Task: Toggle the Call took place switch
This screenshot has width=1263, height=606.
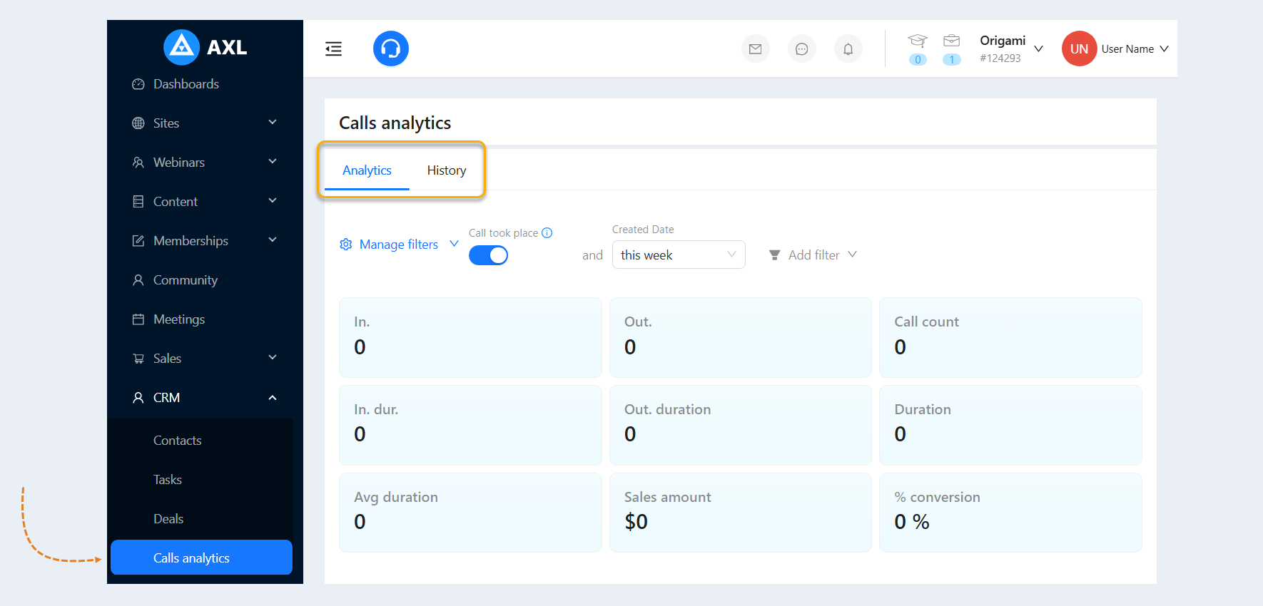Action: coord(488,255)
